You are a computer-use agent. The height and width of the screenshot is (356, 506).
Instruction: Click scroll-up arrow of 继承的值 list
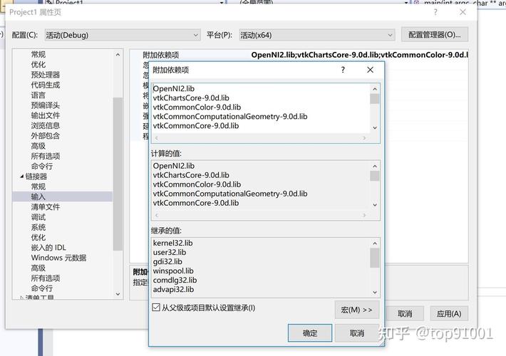click(x=375, y=243)
